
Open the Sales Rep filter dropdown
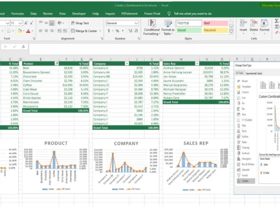(x=197, y=64)
